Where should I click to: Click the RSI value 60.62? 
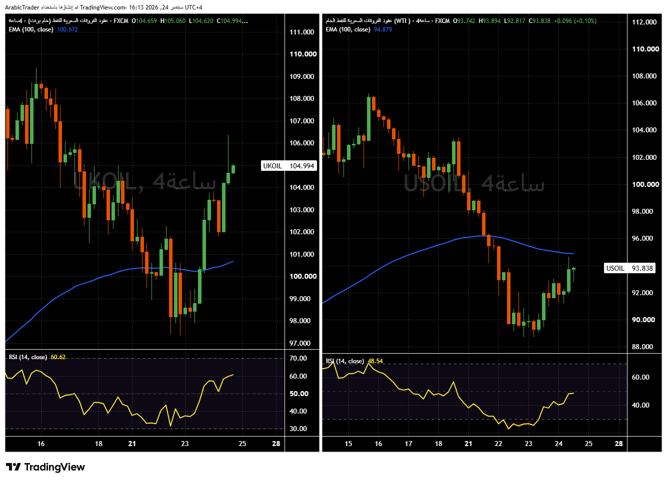[58, 357]
